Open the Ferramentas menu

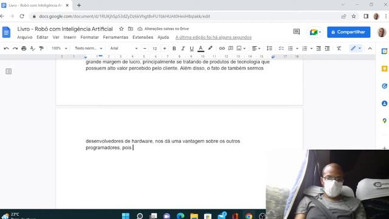point(115,37)
